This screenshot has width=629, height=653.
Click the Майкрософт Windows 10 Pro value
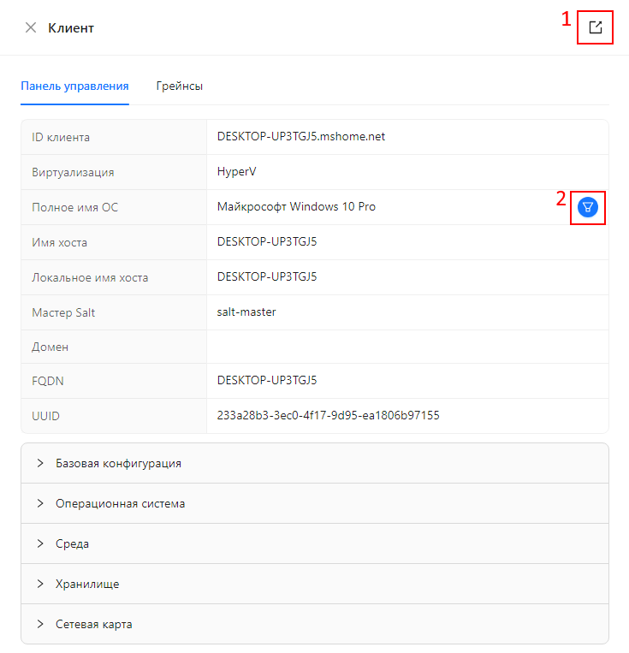(x=296, y=207)
